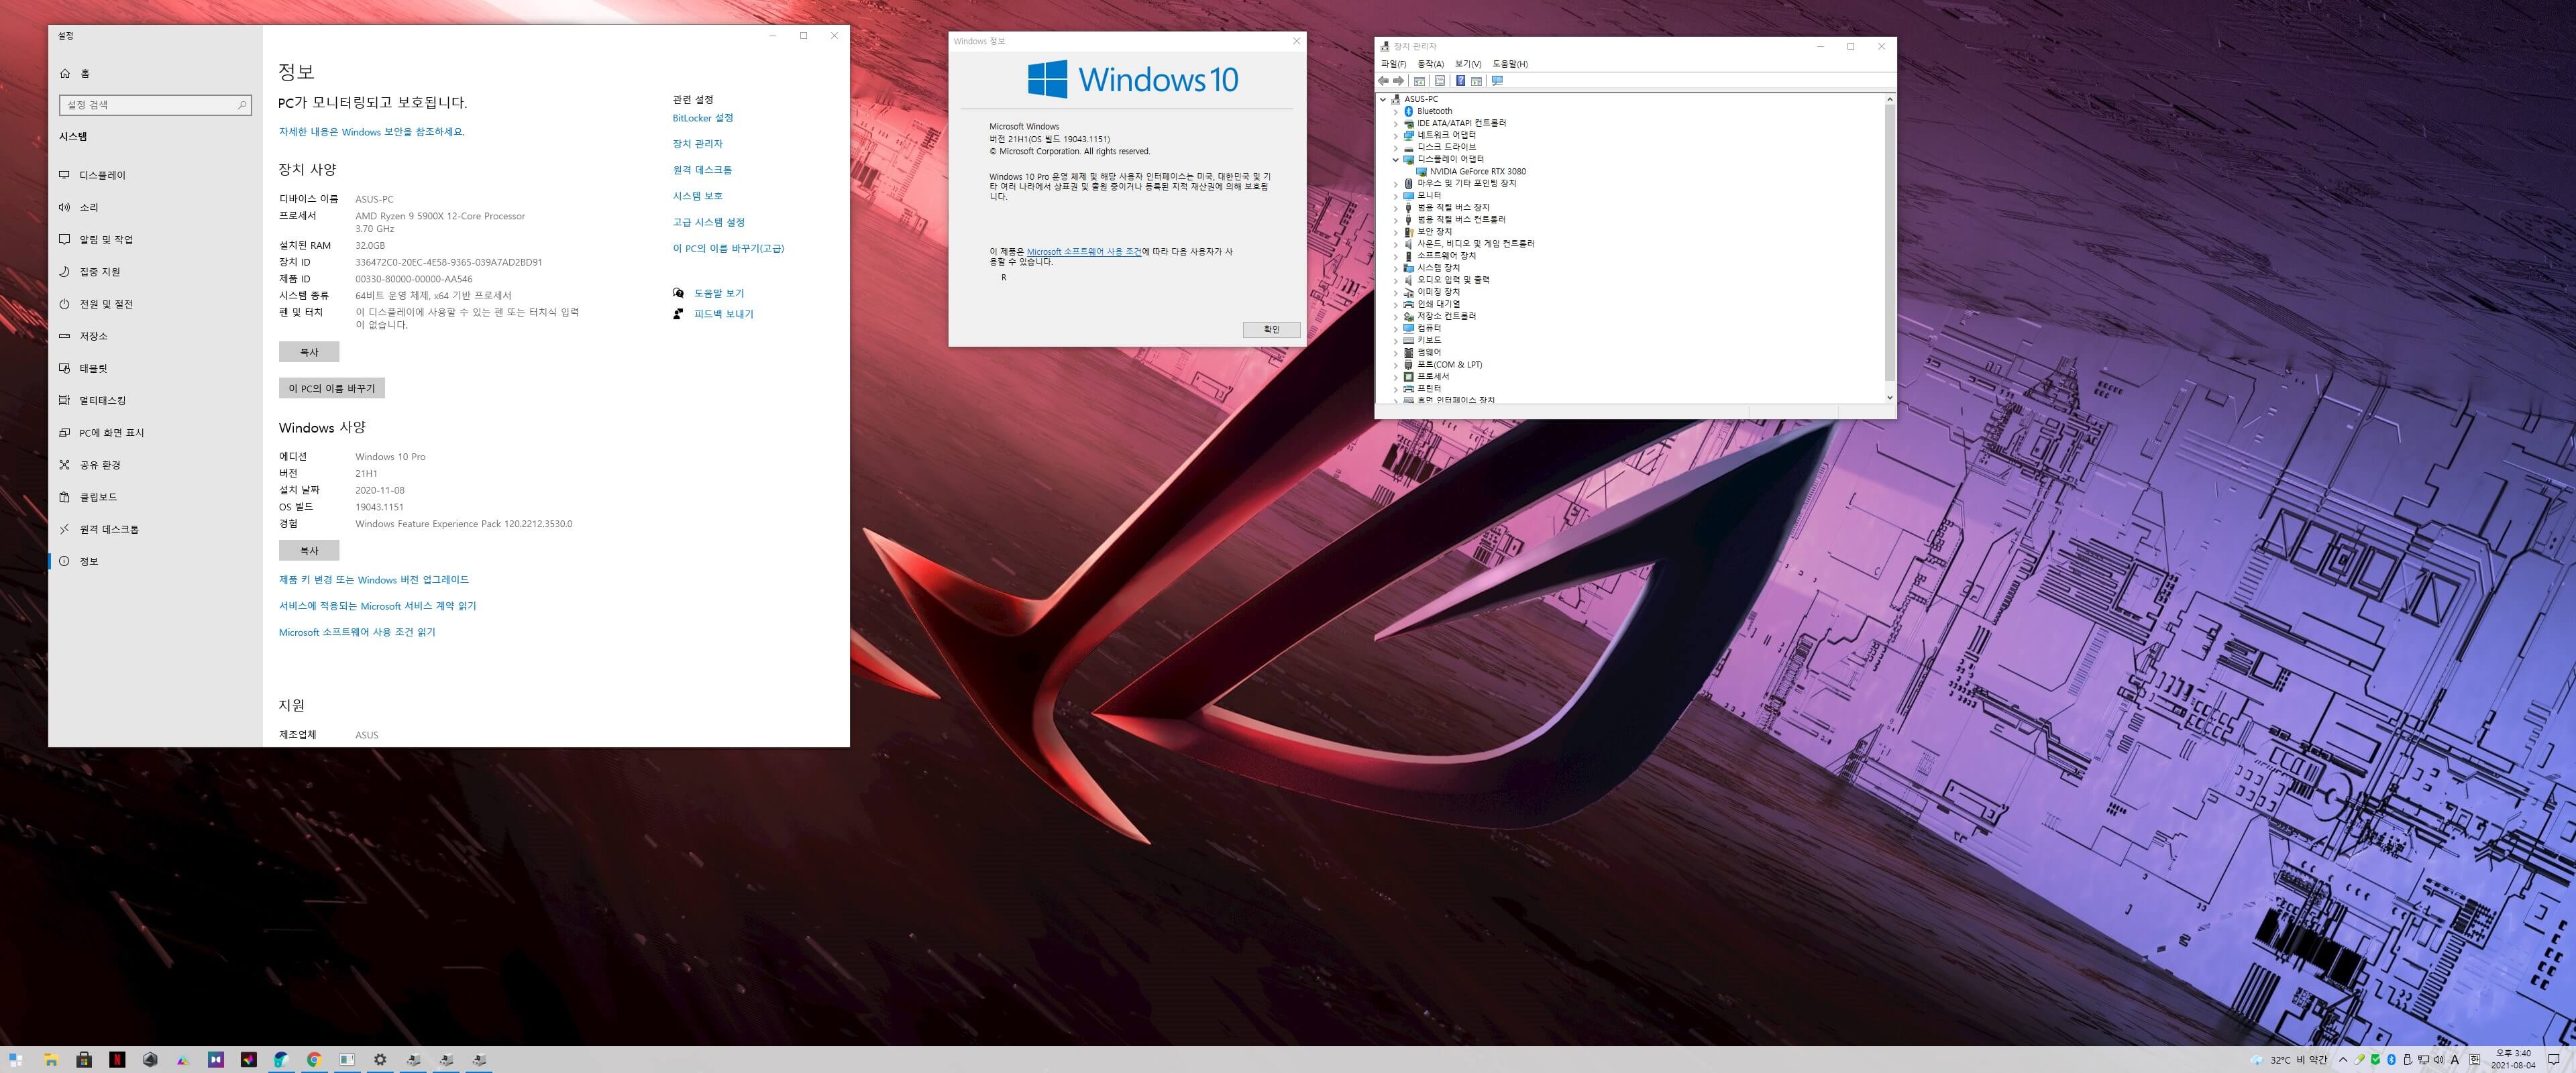Open the 장치 관리자 link in Settings

[x=698, y=144]
